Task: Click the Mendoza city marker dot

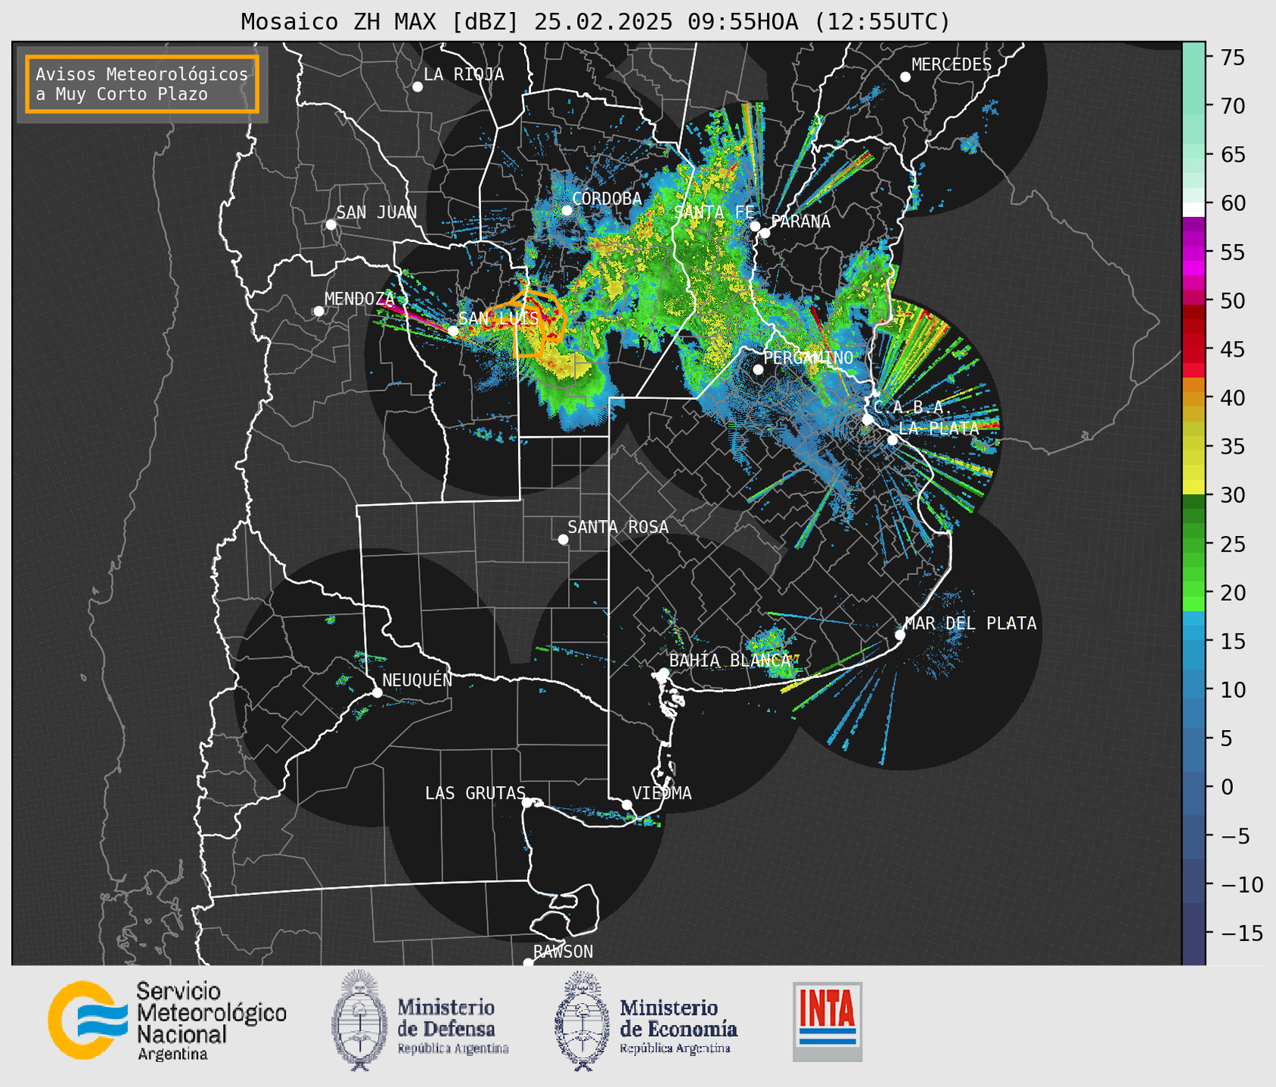Action: click(x=319, y=311)
